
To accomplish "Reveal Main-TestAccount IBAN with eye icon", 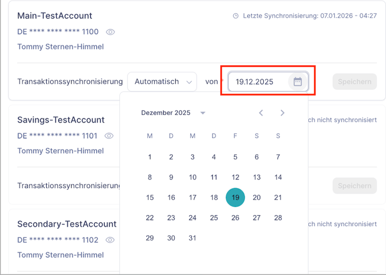I will coord(110,32).
